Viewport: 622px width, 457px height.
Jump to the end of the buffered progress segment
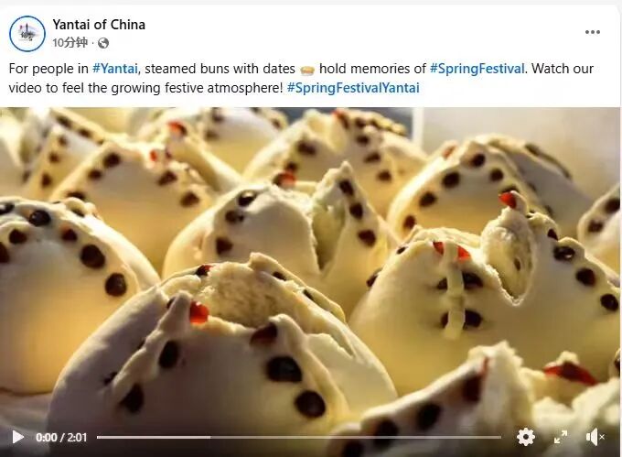209,437
